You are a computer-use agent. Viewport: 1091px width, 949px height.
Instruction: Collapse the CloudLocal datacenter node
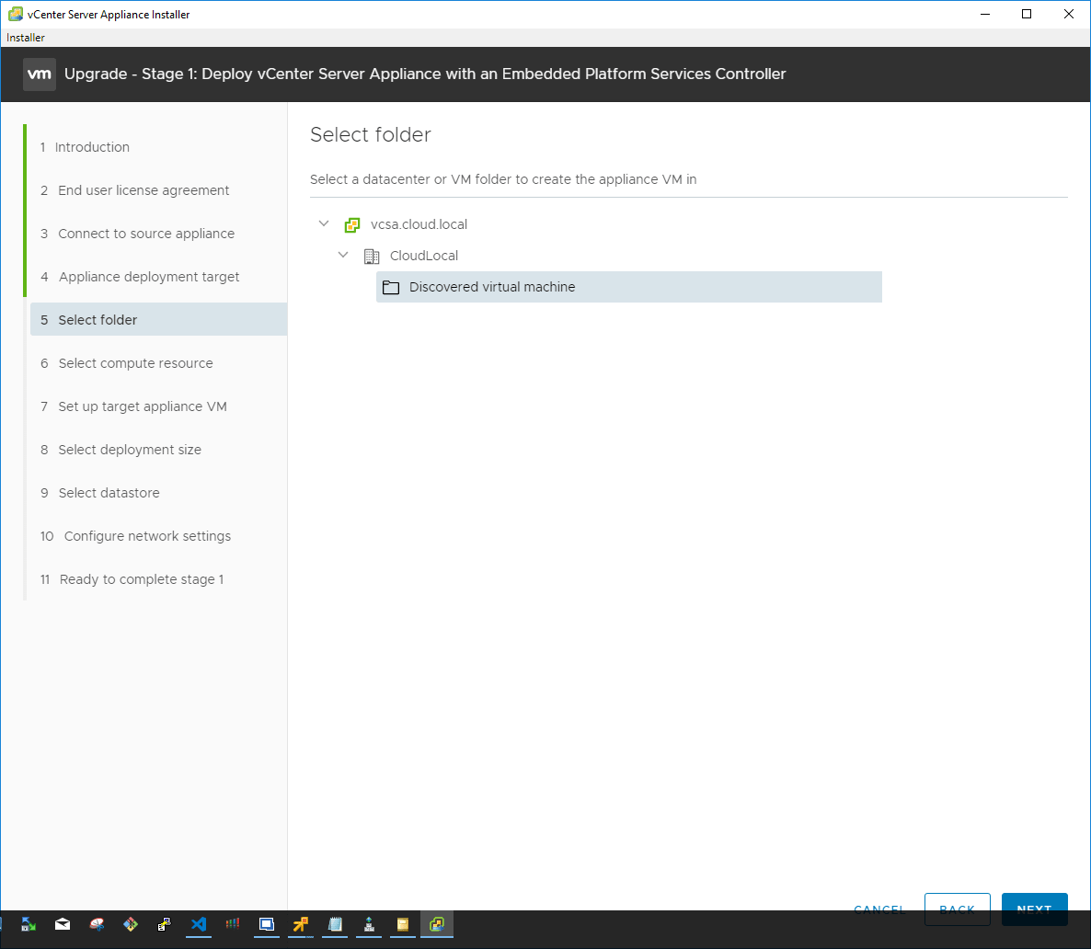click(343, 256)
